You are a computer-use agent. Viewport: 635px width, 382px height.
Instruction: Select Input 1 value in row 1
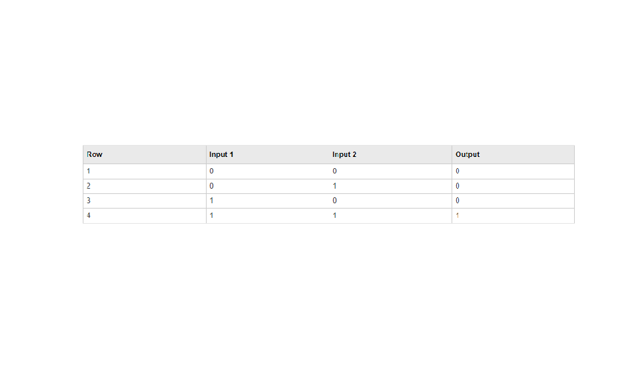(x=211, y=171)
